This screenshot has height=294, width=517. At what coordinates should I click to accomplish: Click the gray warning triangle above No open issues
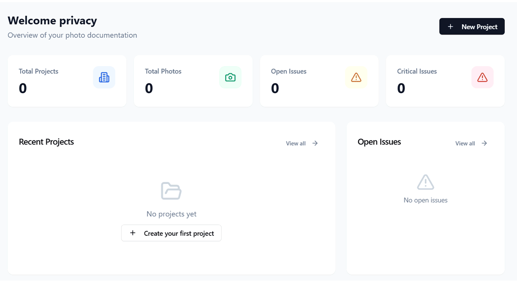(x=425, y=182)
